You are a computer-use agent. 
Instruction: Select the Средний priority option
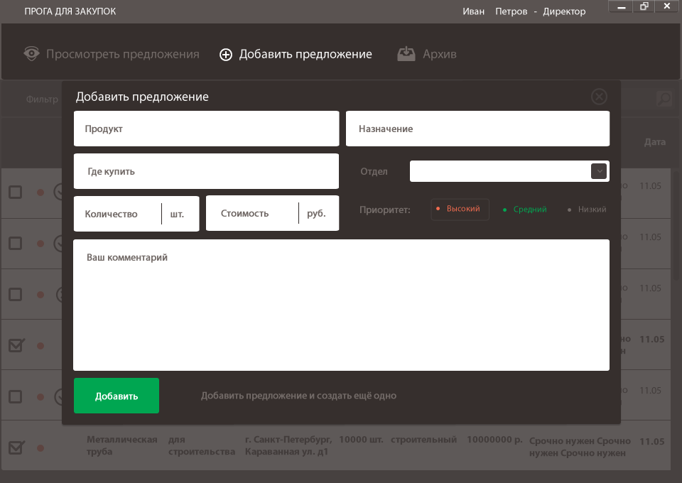point(524,210)
